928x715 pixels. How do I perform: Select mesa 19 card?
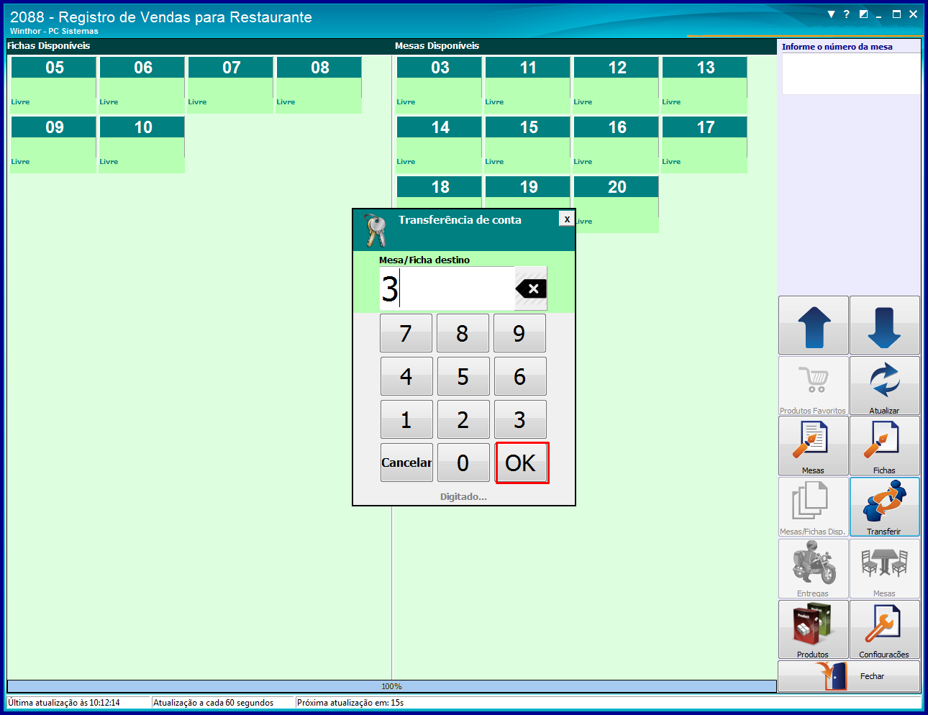click(527, 191)
